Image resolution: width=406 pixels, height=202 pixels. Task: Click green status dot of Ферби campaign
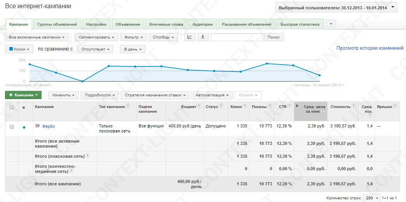pyautogui.click(x=24, y=127)
